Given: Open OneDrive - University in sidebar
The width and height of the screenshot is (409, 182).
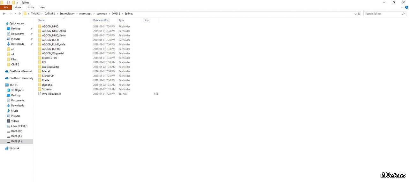Looking at the screenshot, I should click(x=19, y=78).
